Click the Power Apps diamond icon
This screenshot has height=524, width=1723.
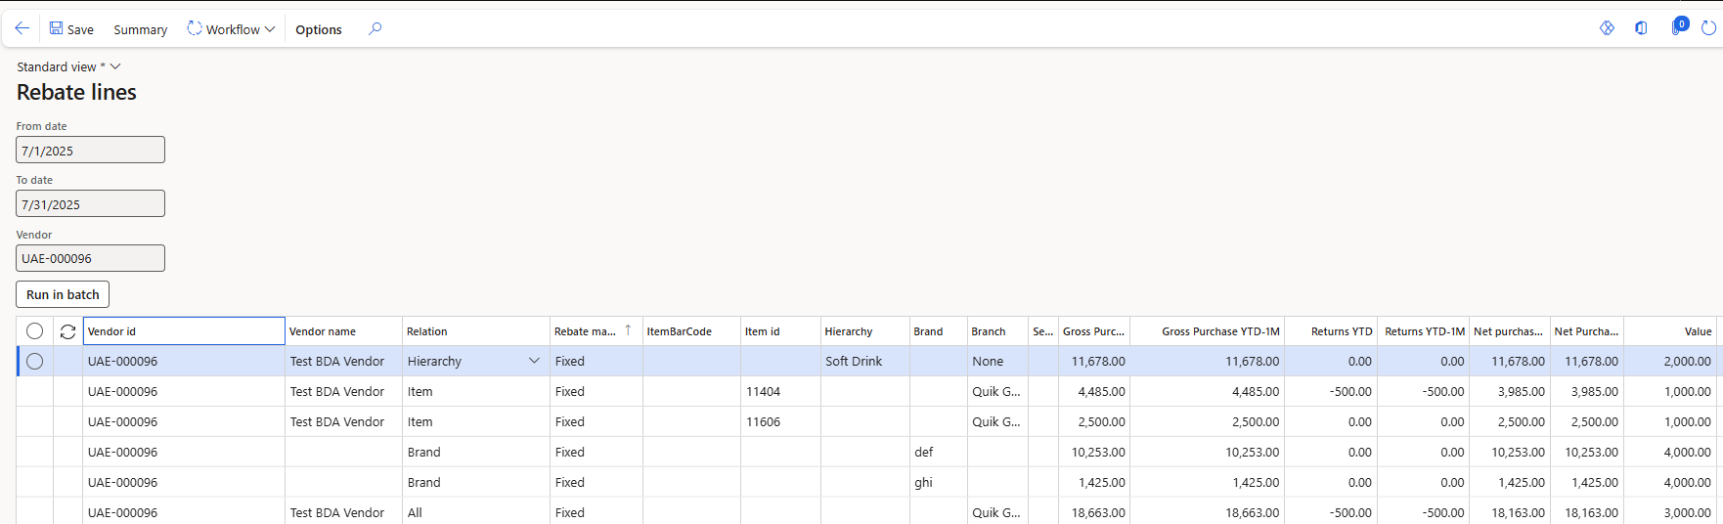(x=1607, y=28)
